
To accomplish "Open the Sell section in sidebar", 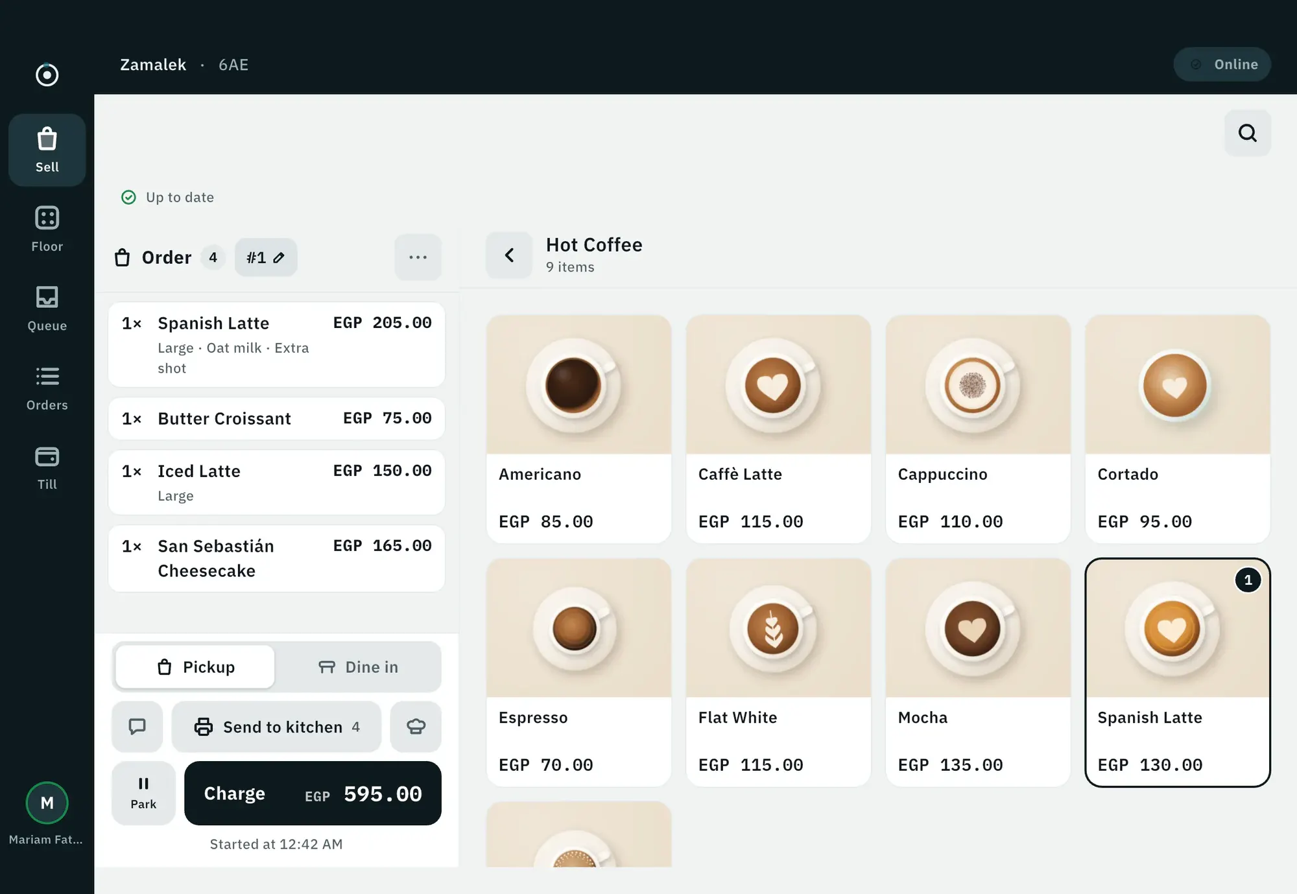I will point(47,150).
